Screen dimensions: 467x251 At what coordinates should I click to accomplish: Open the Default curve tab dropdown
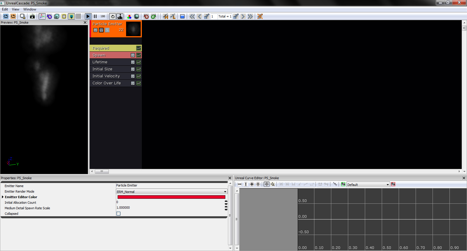[388, 184]
